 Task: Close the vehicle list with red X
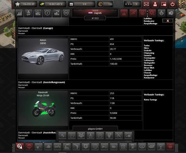point(168,21)
